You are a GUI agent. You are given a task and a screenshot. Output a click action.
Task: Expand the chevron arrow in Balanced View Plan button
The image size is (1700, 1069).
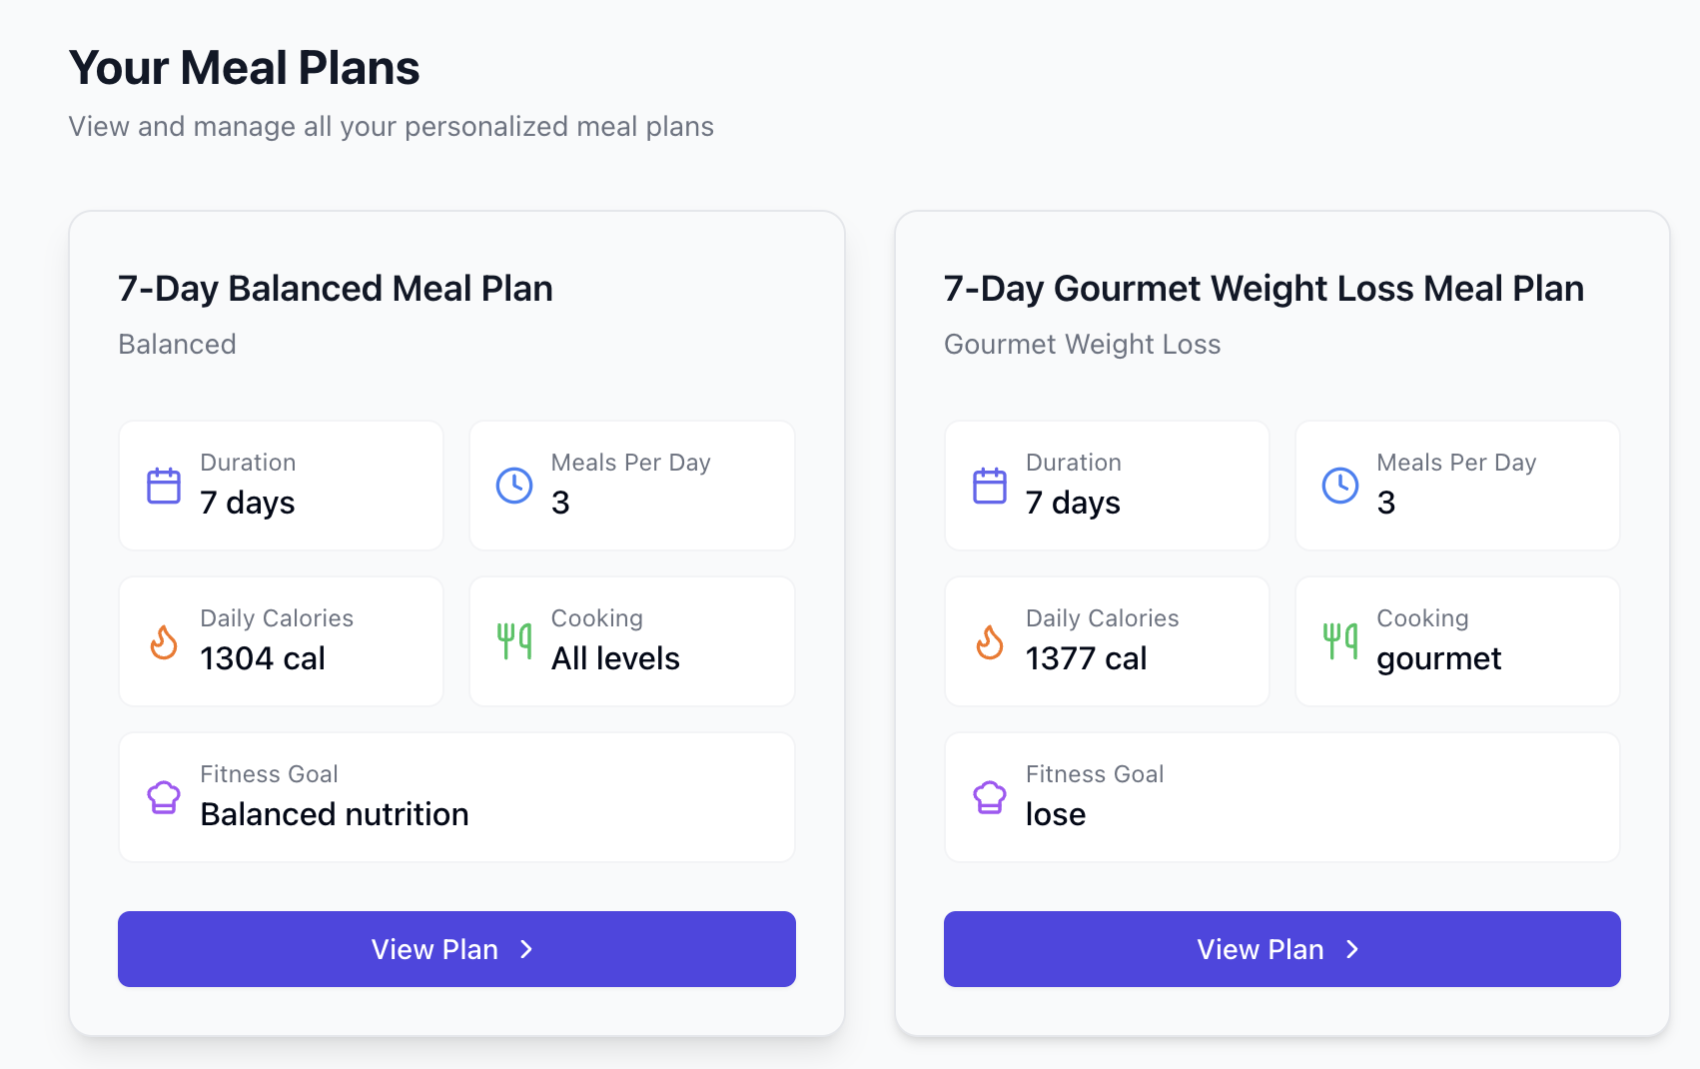pyautogui.click(x=526, y=949)
